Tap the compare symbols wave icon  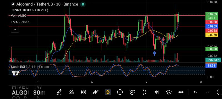click(95, 92)
